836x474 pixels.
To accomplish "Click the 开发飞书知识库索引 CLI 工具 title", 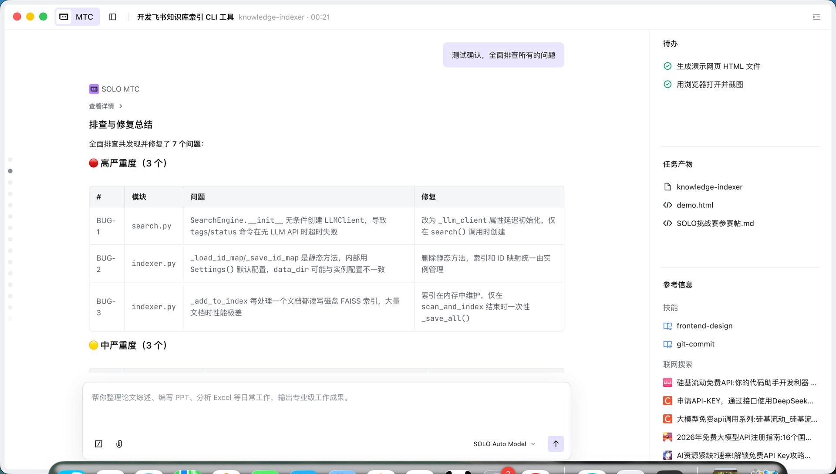I will [185, 17].
